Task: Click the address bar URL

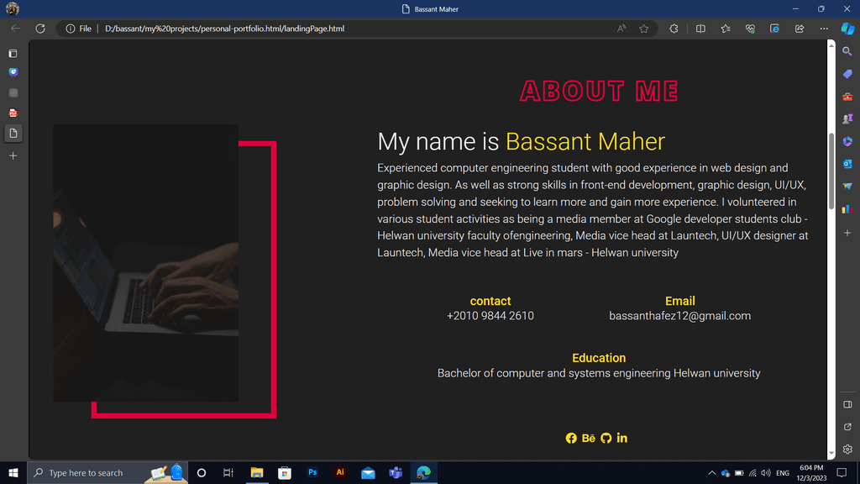Action: pos(224,29)
